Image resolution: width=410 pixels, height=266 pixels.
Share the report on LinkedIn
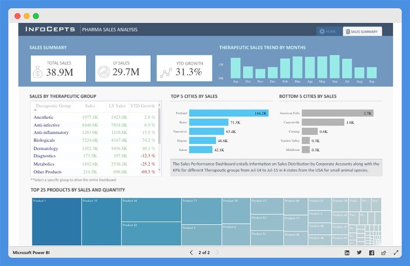[347, 253]
